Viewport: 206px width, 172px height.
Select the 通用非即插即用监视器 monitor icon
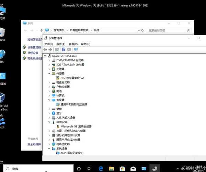pyautogui.click(x=58, y=104)
